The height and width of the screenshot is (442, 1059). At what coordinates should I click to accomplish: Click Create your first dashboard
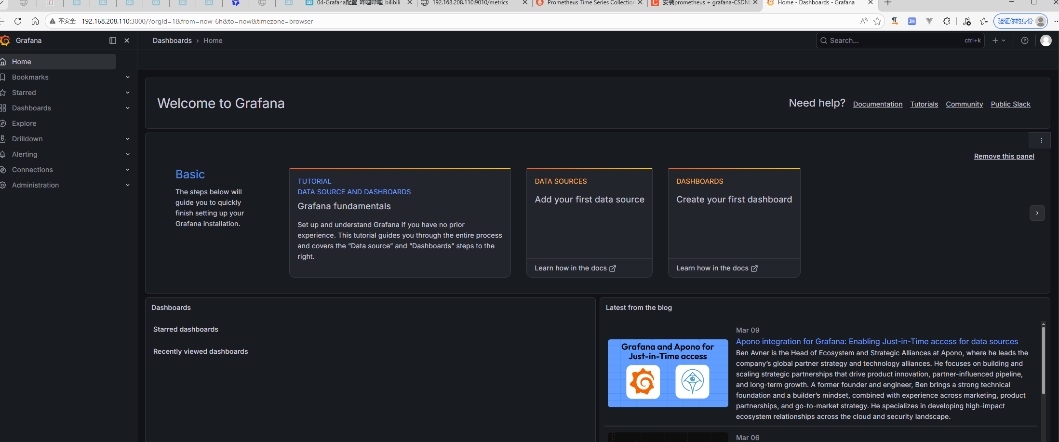pos(734,200)
